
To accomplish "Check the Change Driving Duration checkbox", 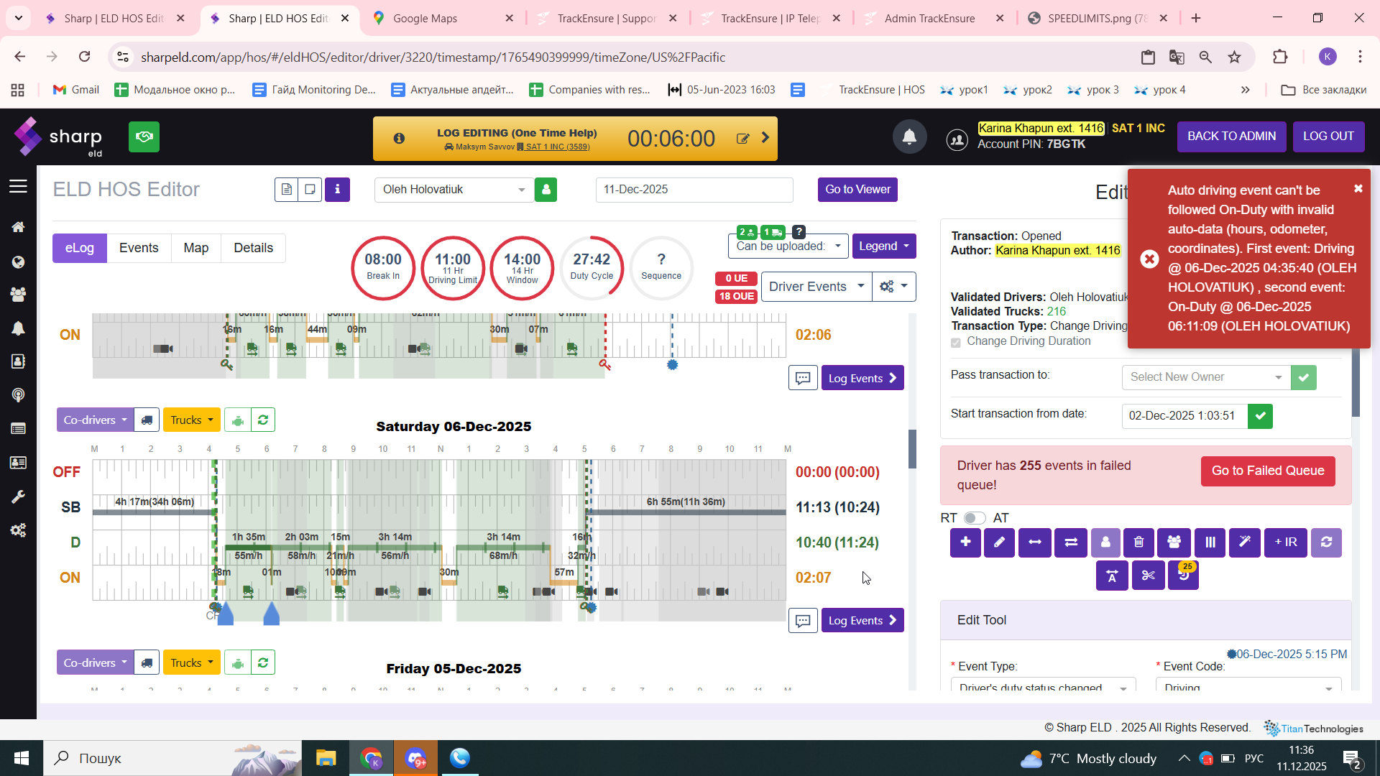I will [x=956, y=342].
